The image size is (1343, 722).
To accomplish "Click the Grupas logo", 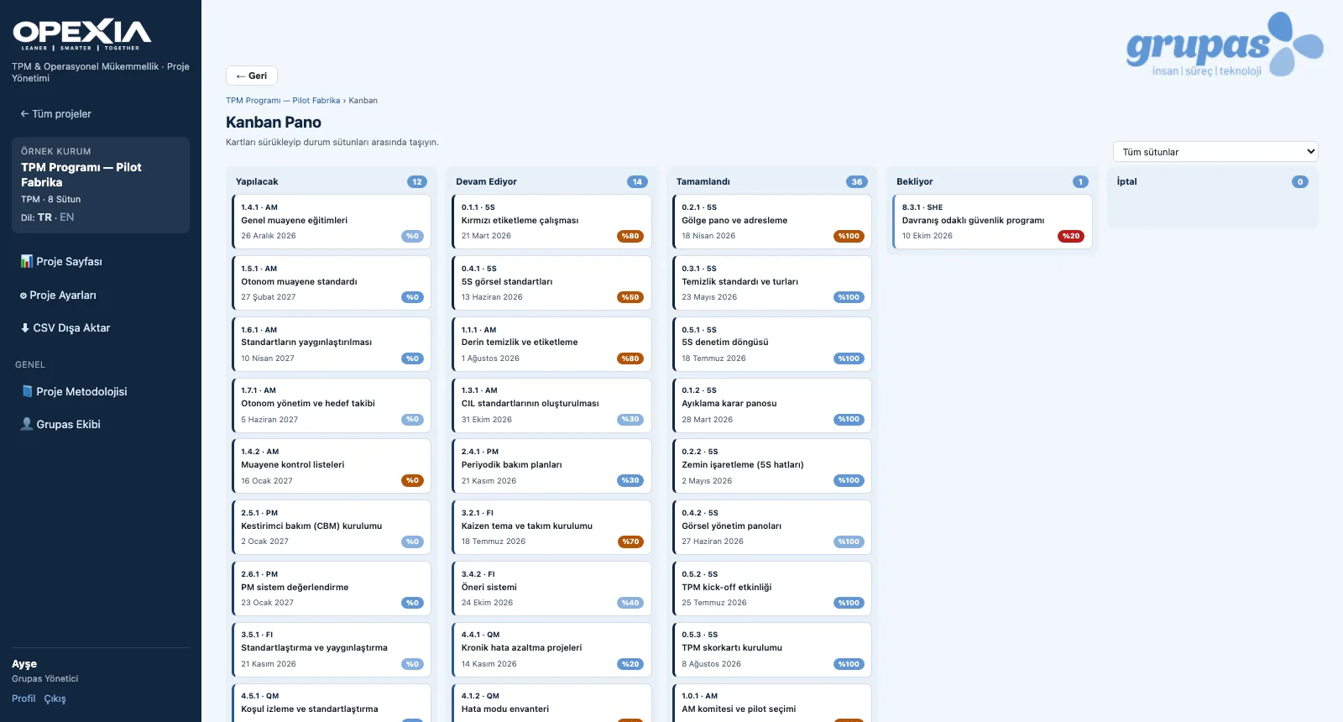I will pos(1225,45).
